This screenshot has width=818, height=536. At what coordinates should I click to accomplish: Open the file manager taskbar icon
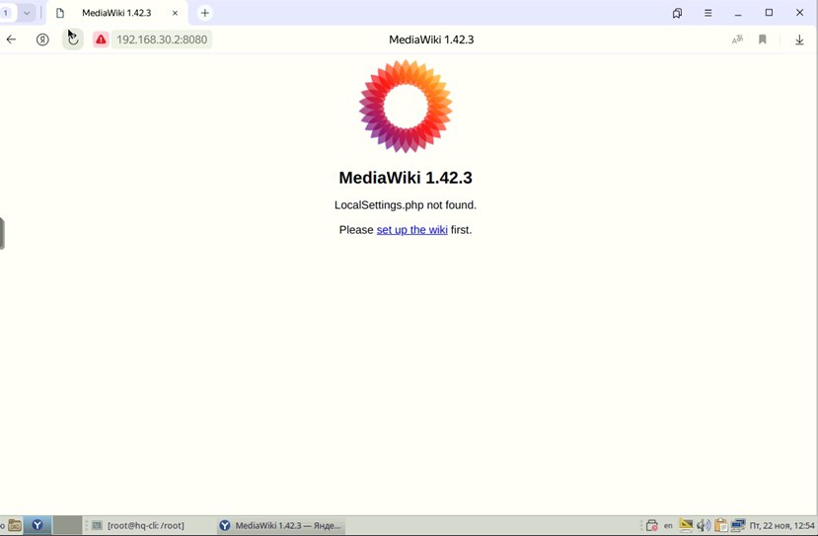15,525
